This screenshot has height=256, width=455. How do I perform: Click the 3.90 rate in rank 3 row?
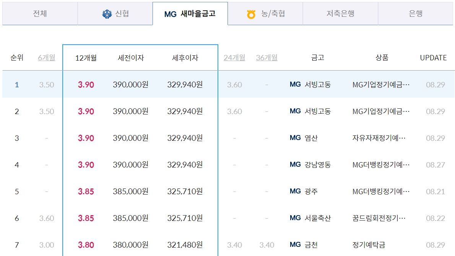coord(86,138)
